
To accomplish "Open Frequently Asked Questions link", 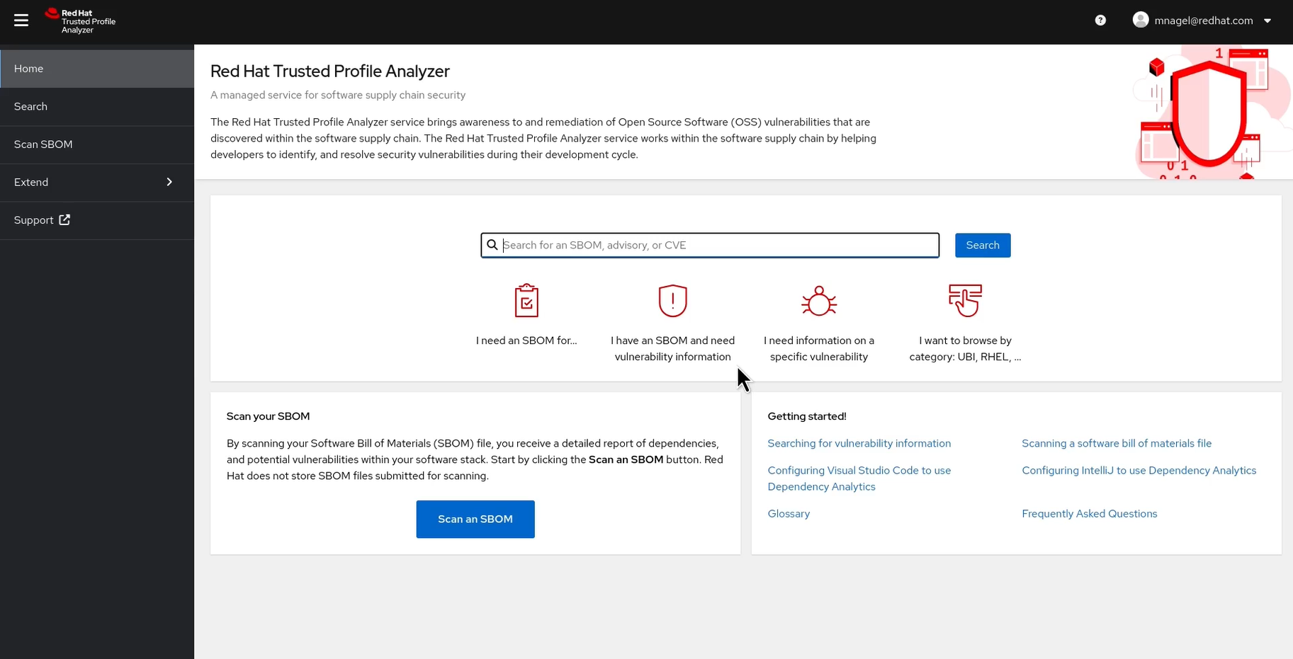I will [x=1090, y=514].
